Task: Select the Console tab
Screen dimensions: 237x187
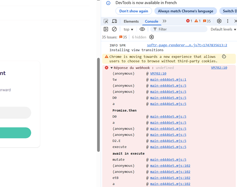Action: point(152,21)
